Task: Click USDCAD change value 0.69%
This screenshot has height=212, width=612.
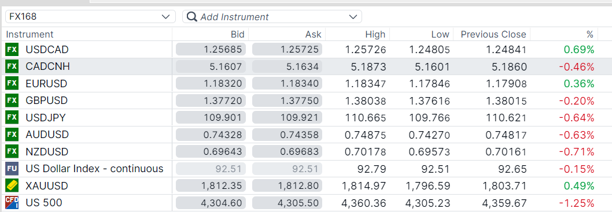Action: tap(579, 50)
